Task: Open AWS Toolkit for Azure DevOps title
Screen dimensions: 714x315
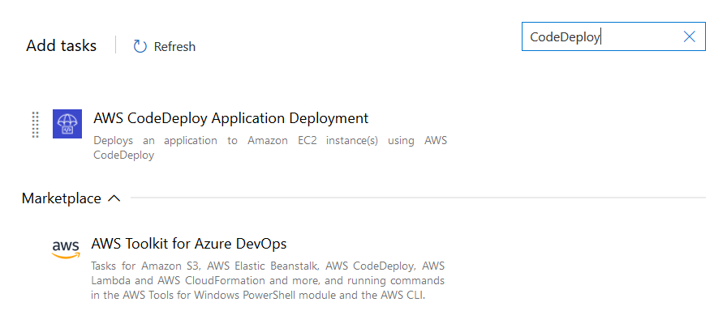Action: click(x=189, y=244)
